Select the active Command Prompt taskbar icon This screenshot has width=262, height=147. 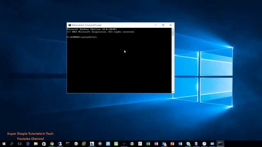[220, 144]
